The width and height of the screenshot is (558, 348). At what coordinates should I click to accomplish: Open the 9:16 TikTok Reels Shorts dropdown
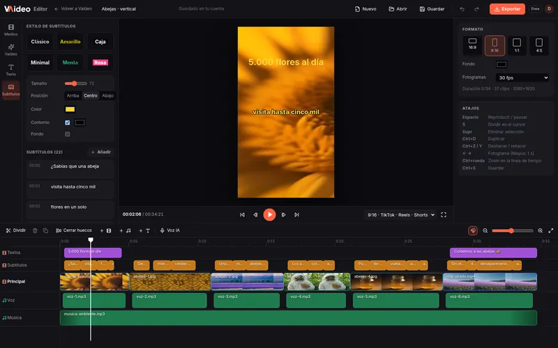[401, 215]
